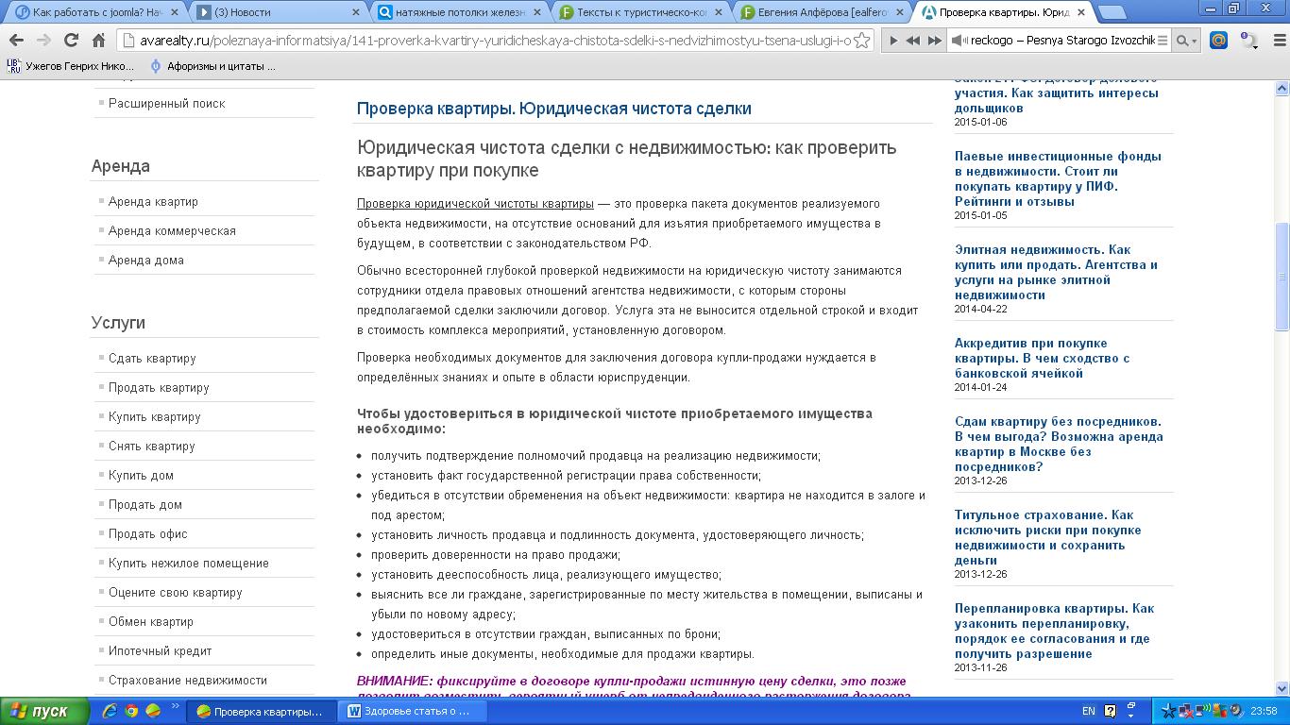Open the article title 'Проверка квартиры. Юридическая чистота сделки'

(x=554, y=109)
